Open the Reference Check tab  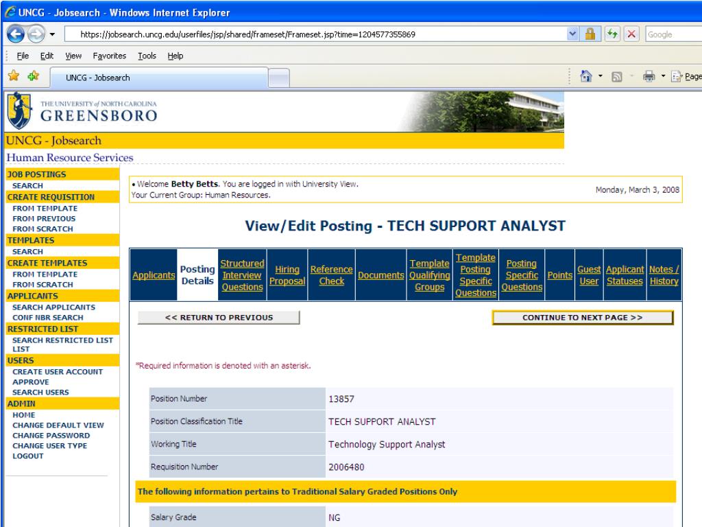click(331, 275)
